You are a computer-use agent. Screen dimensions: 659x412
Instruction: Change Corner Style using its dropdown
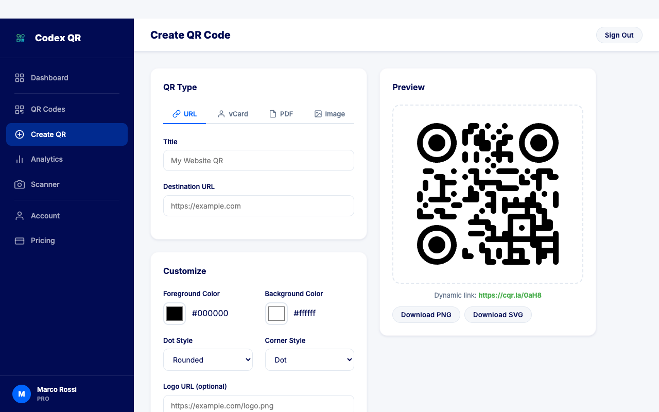coord(309,359)
